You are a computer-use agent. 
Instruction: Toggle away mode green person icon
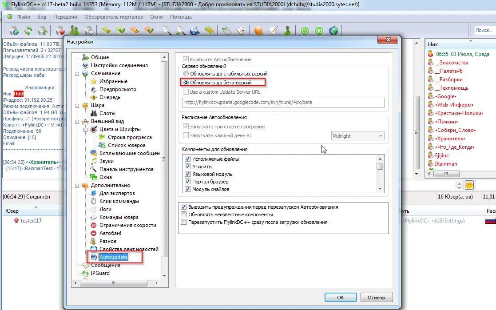click(288, 30)
